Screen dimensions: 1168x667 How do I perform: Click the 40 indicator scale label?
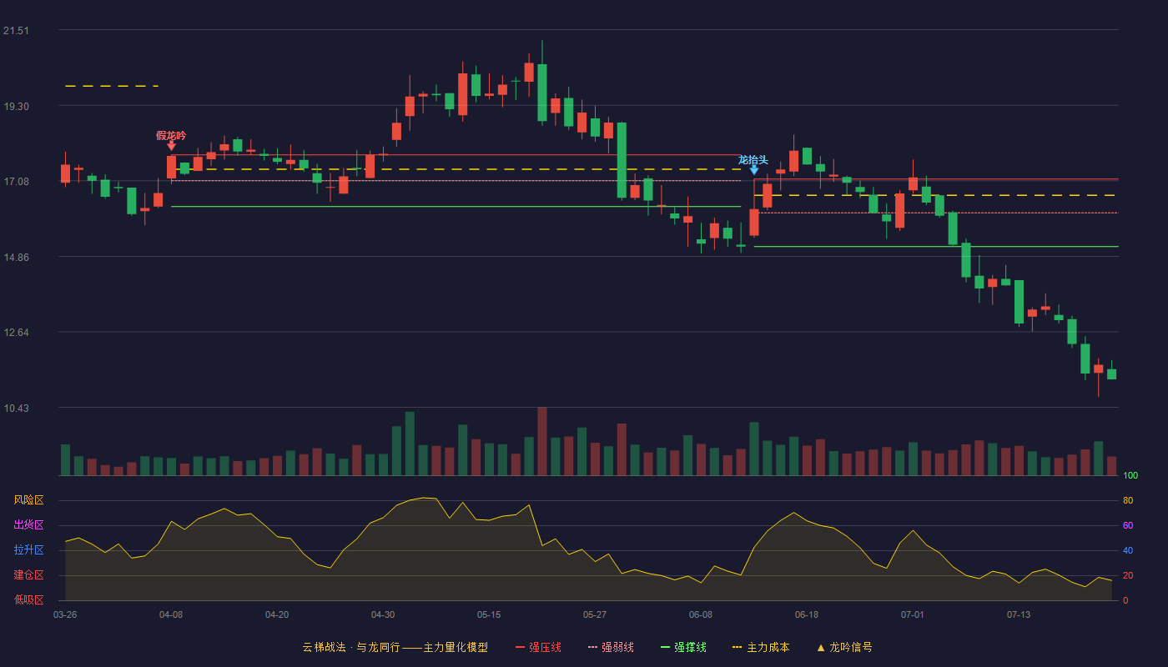[1128, 550]
